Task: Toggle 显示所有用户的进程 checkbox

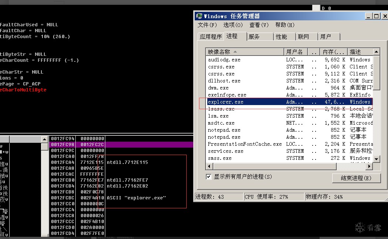Action: click(x=209, y=177)
